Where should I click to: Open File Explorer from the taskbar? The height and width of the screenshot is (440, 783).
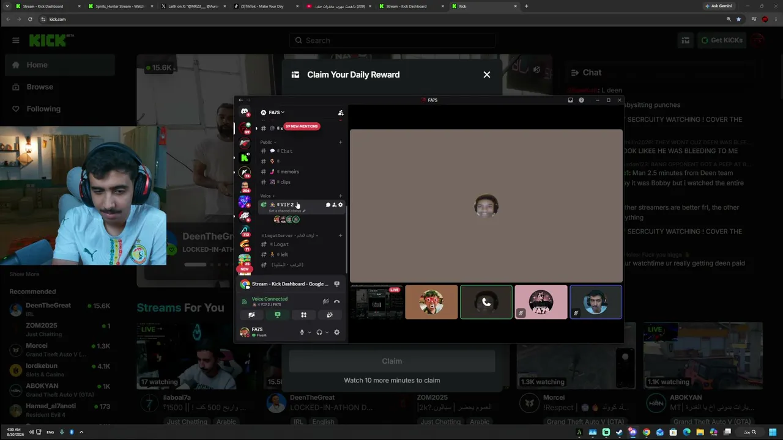click(700, 432)
